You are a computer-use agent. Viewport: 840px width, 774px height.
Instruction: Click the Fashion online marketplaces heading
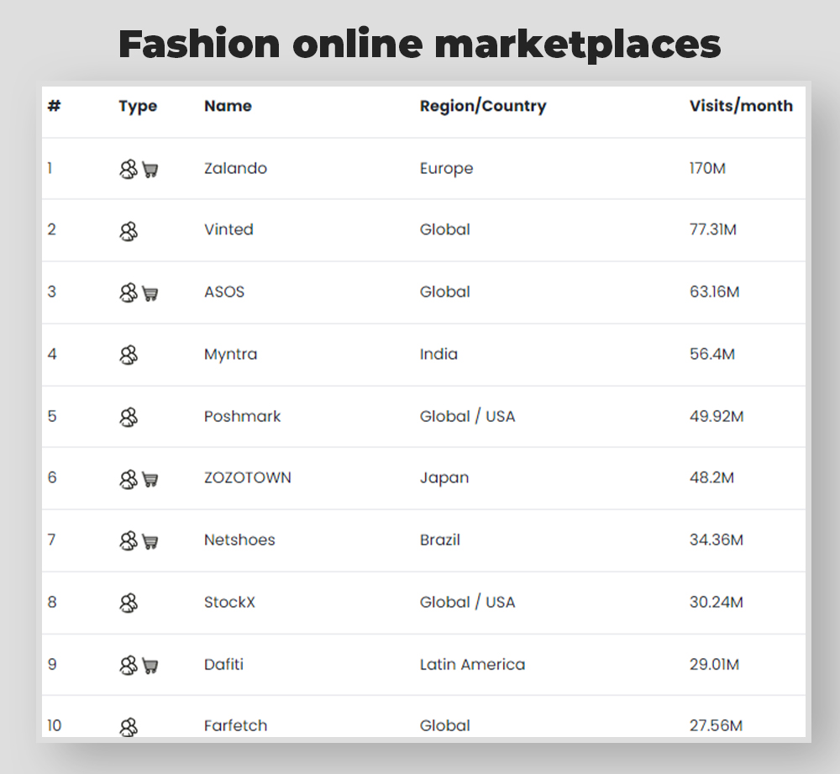419,45
